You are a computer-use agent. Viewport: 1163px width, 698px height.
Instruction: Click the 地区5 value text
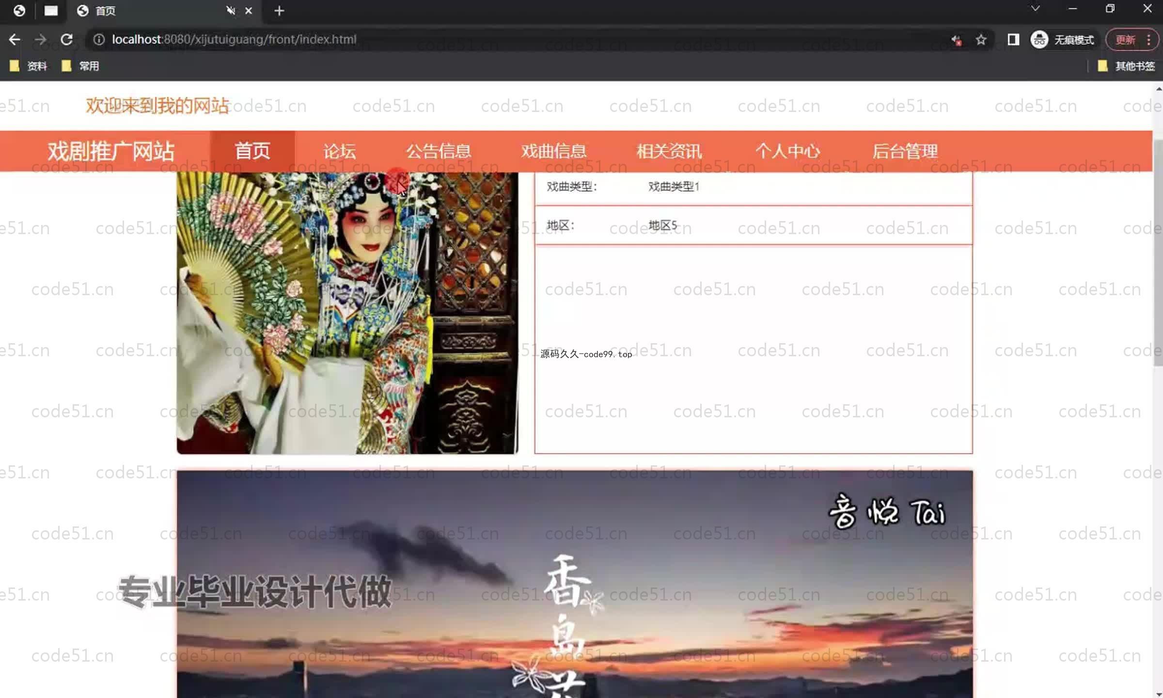tap(662, 225)
